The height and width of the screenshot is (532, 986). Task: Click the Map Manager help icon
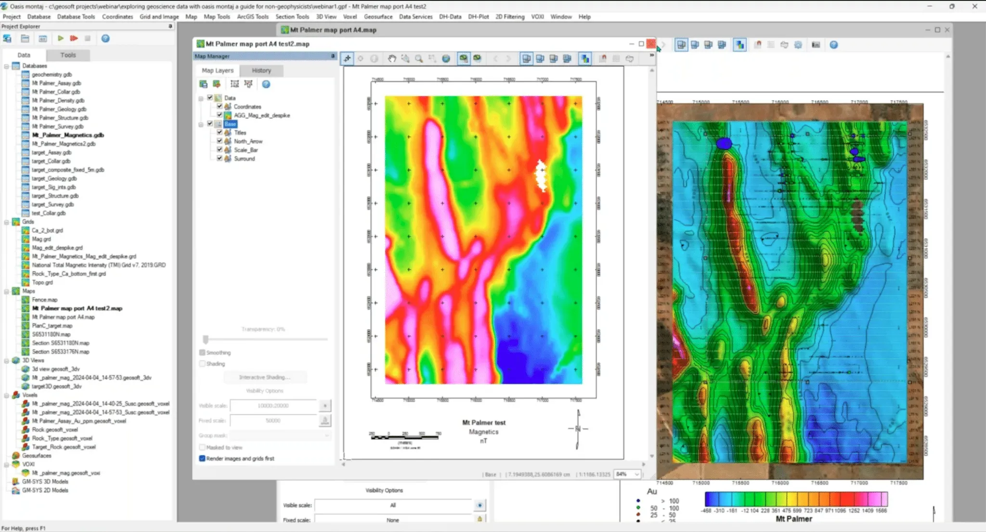(x=266, y=84)
